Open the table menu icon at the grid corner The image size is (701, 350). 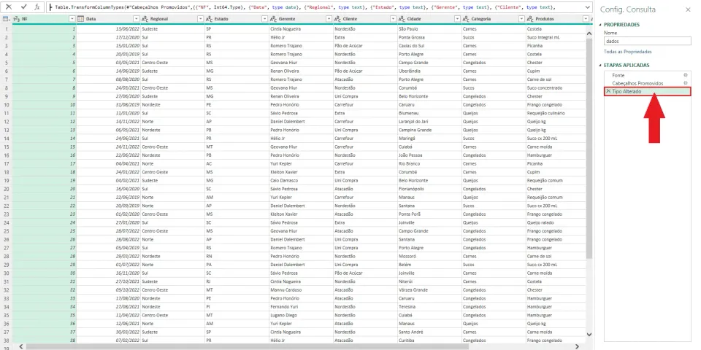pyautogui.click(x=7, y=19)
